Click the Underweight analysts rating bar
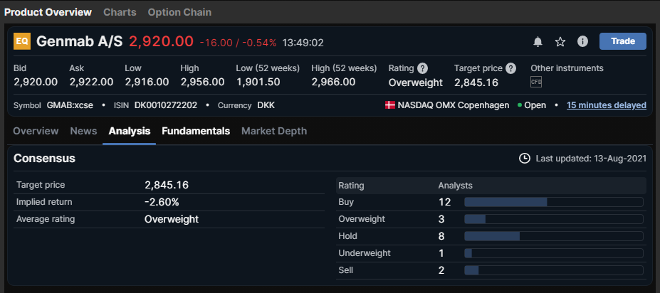 [x=553, y=253]
